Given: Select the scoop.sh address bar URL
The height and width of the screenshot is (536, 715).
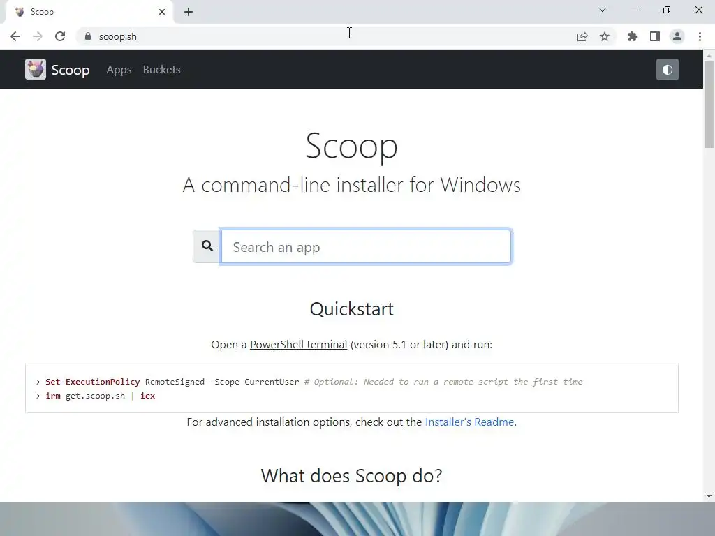Looking at the screenshot, I should click(117, 36).
